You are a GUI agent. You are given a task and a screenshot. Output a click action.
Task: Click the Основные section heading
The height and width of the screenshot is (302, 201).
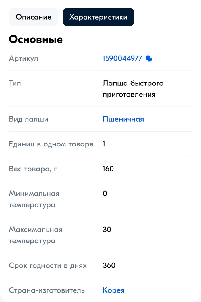pos(36,39)
